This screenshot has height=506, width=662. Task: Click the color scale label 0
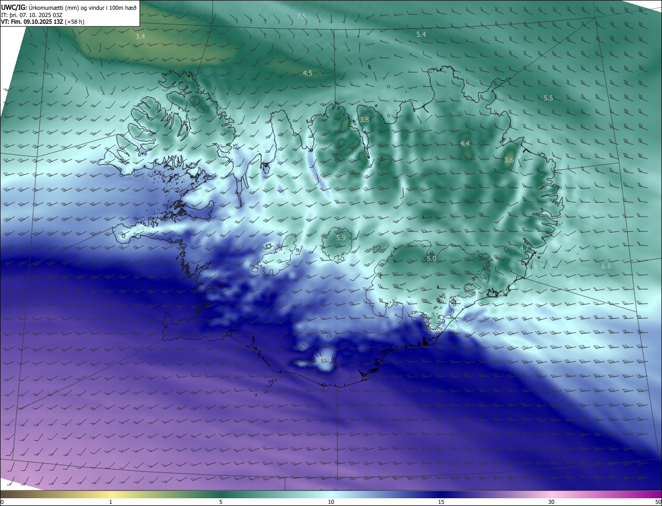(2, 502)
